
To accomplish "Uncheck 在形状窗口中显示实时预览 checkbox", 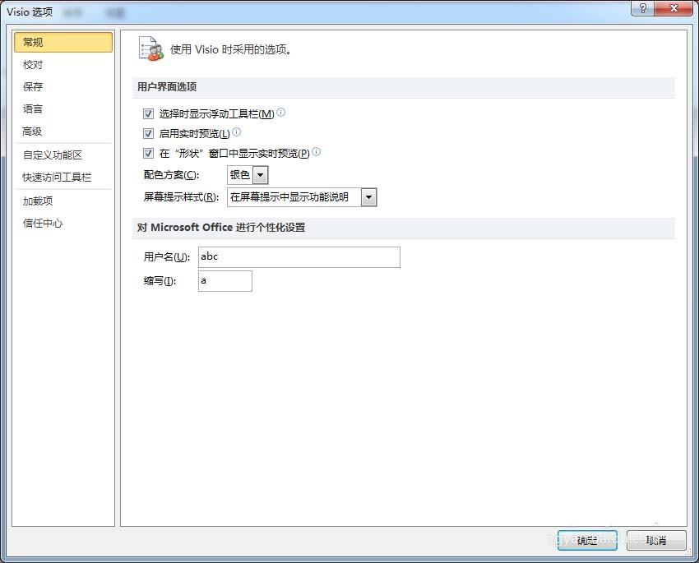I will coord(149,153).
